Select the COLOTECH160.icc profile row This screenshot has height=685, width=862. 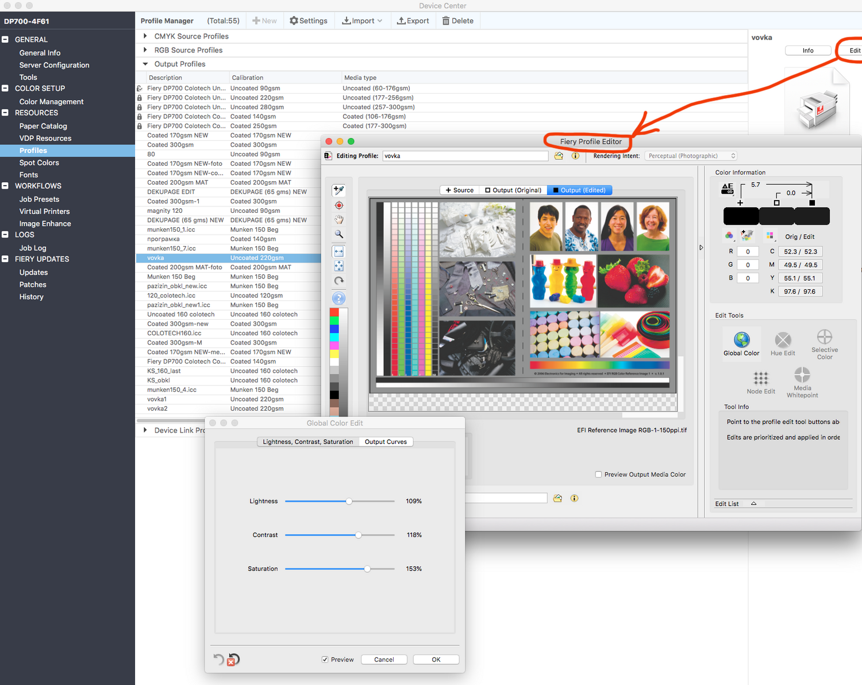tap(228, 333)
